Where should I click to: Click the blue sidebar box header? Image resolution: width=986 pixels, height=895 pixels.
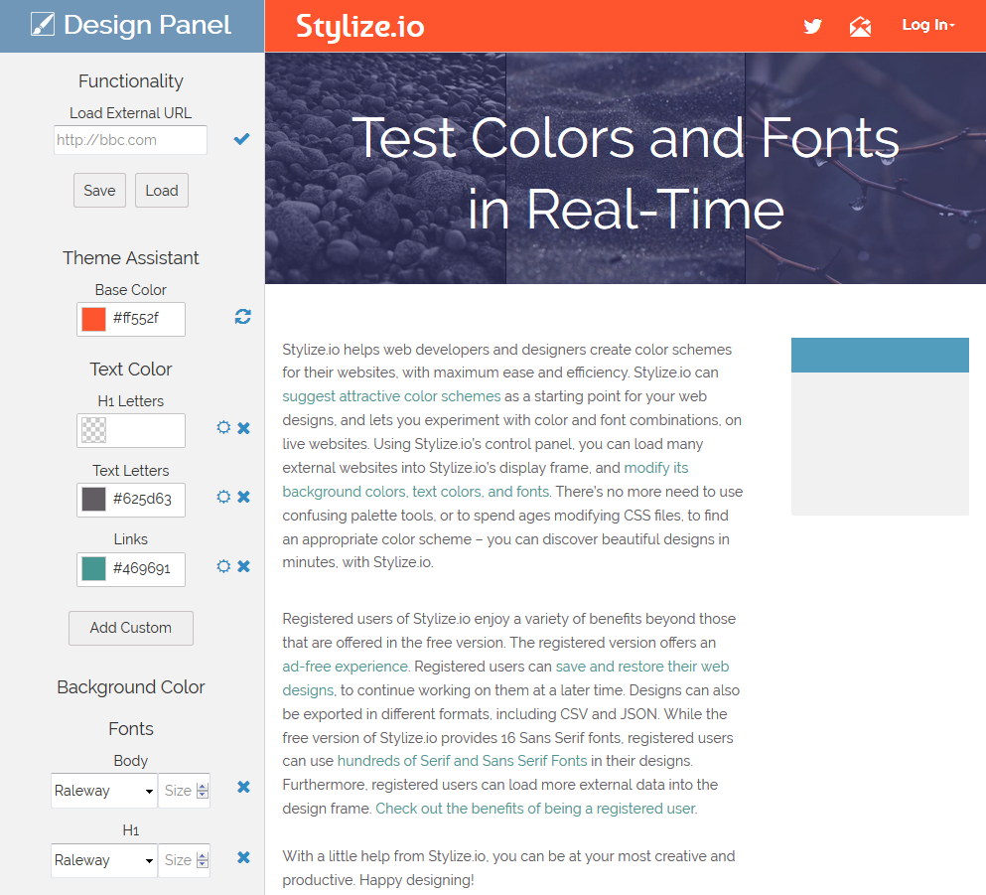click(880, 355)
